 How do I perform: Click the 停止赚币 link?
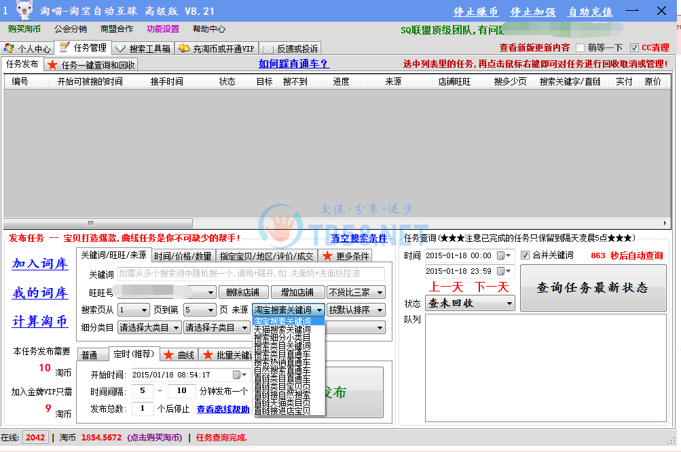pos(475,12)
